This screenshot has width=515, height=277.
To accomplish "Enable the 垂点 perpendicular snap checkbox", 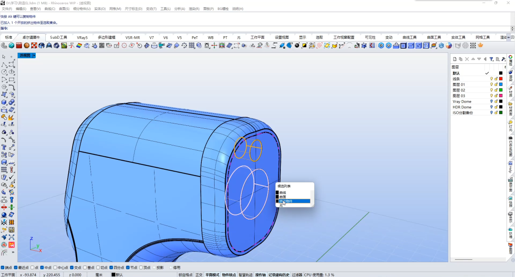I will (85, 268).
